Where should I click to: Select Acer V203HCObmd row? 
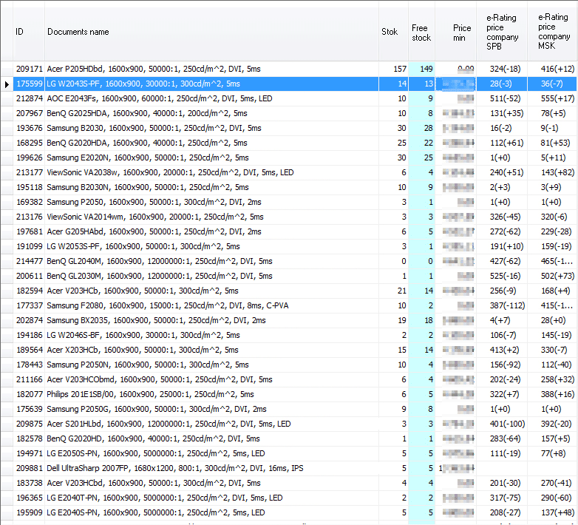click(211, 379)
